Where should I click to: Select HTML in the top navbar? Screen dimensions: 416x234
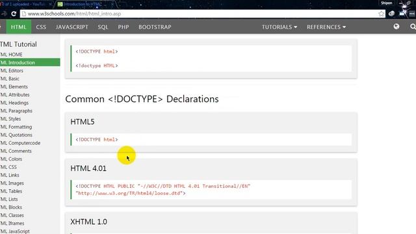[x=19, y=27]
